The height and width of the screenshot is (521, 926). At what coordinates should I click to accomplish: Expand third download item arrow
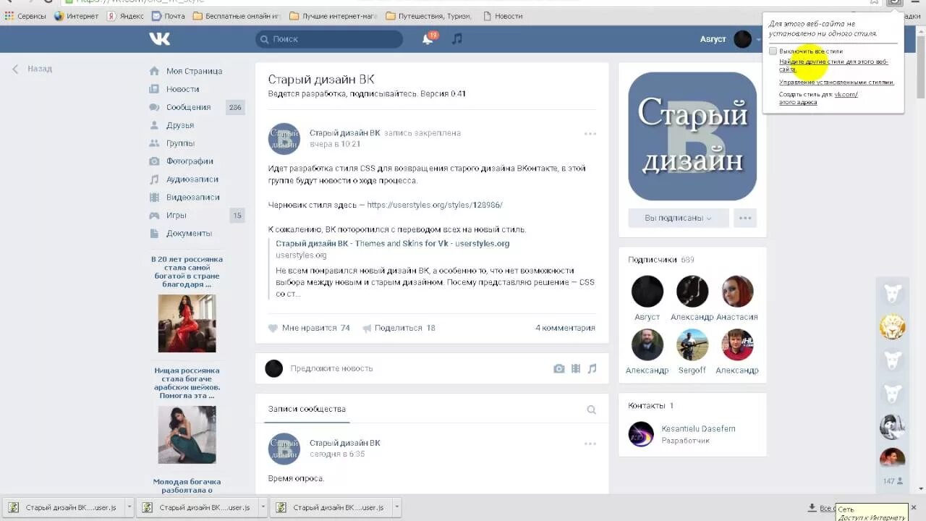[397, 507]
